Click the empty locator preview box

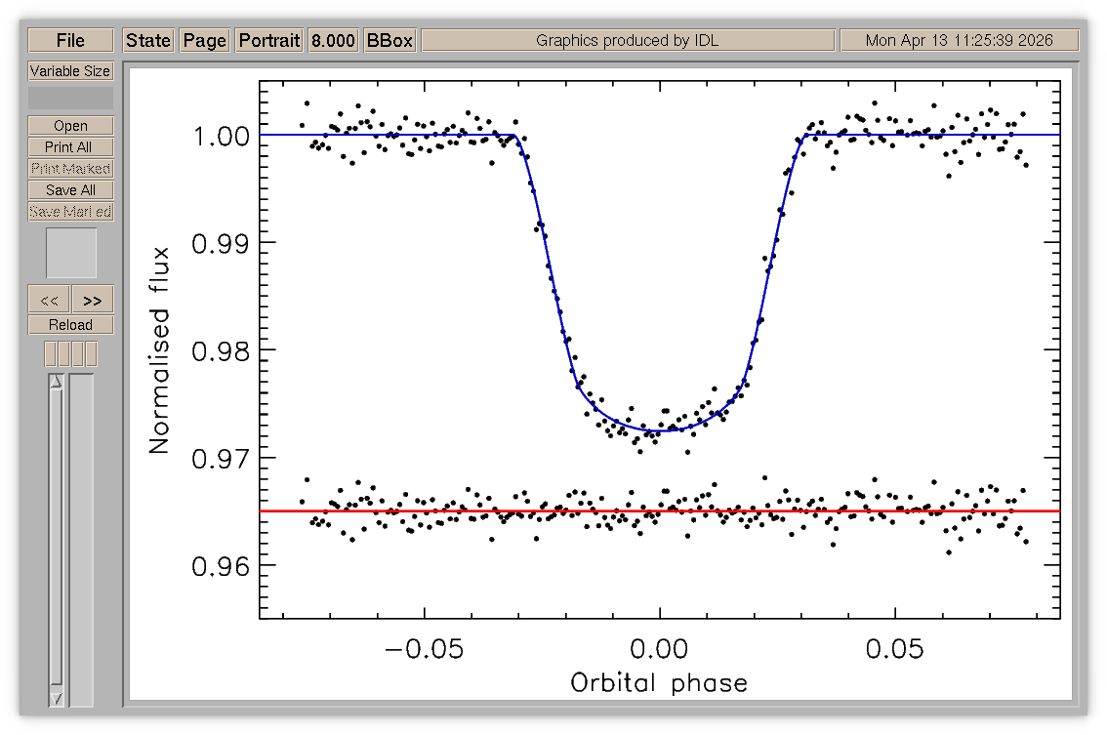point(71,253)
